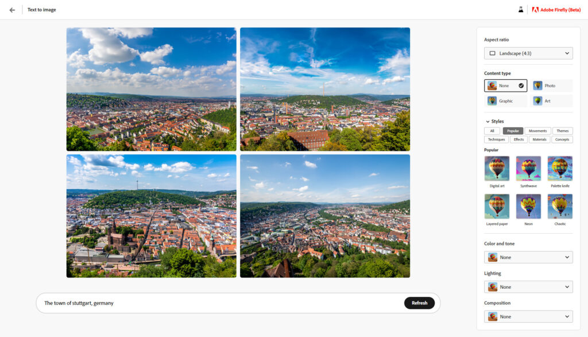Open the Lighting dropdown
This screenshot has height=337, width=588.
tap(528, 287)
